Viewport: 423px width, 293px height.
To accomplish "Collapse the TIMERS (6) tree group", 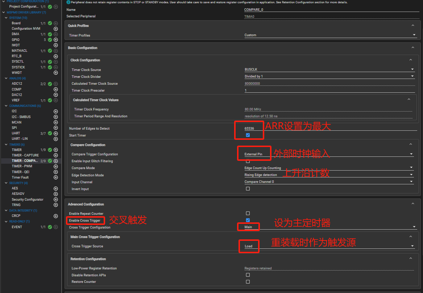I will coord(6,145).
